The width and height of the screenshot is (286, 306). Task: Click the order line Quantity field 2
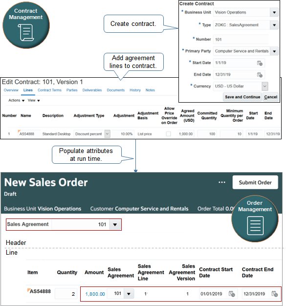coord(66,294)
